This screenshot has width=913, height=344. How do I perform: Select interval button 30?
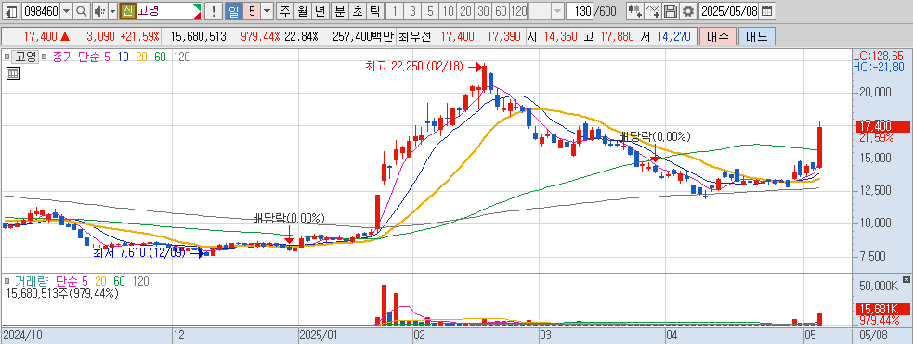click(483, 10)
